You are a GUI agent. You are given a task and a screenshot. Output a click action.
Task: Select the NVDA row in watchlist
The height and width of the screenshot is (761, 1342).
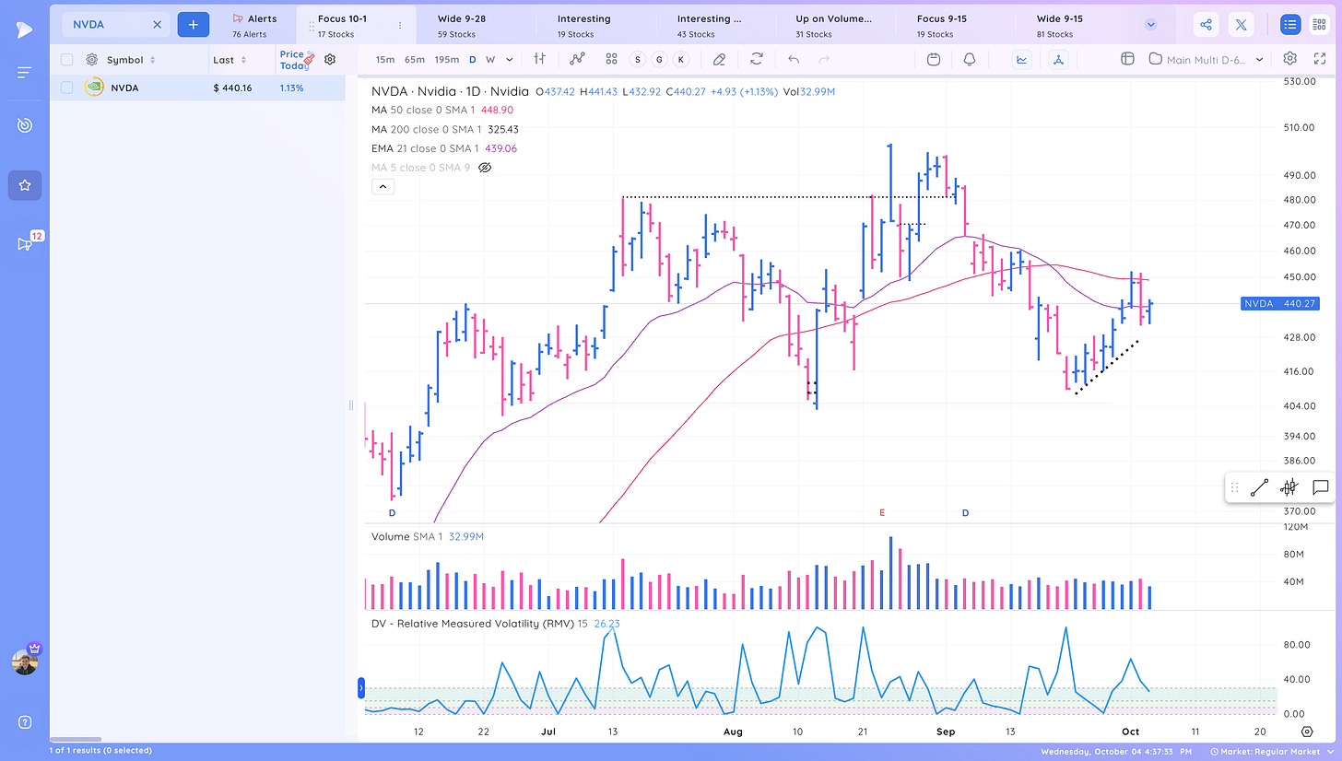pos(197,88)
